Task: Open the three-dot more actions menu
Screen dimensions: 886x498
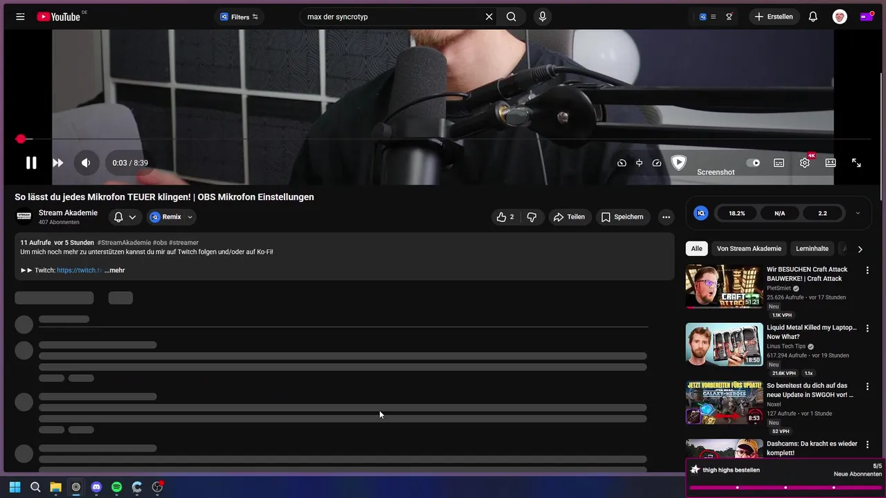Action: (x=666, y=216)
